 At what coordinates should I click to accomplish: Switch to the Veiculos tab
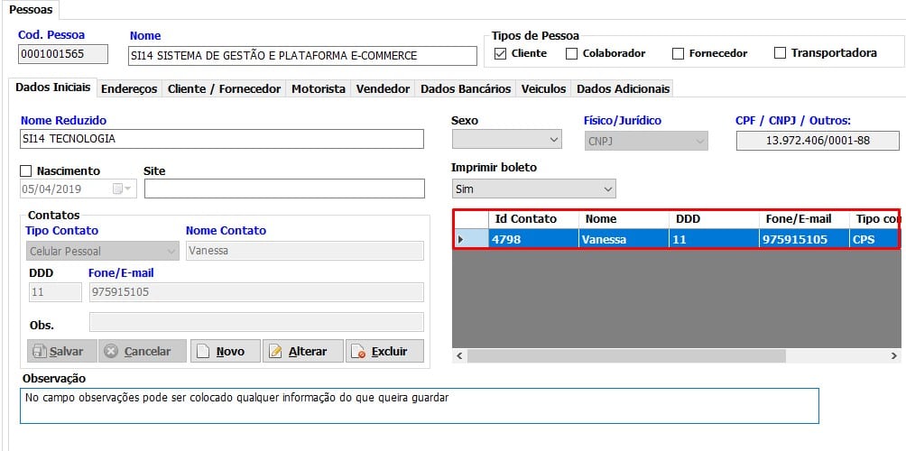pos(544,89)
